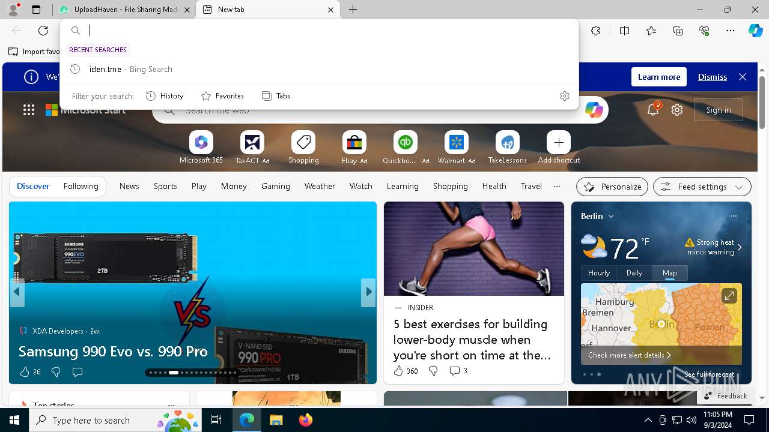Viewport: 769px width, 432px height.
Task: Open the 5 best exercises article thumbnail
Action: [x=474, y=248]
